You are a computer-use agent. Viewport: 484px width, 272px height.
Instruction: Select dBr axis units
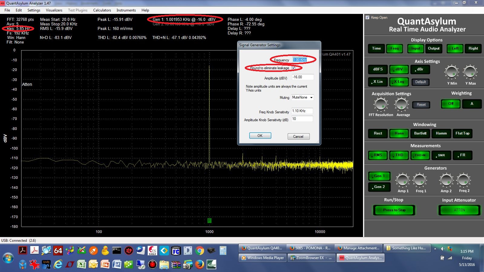point(420,69)
